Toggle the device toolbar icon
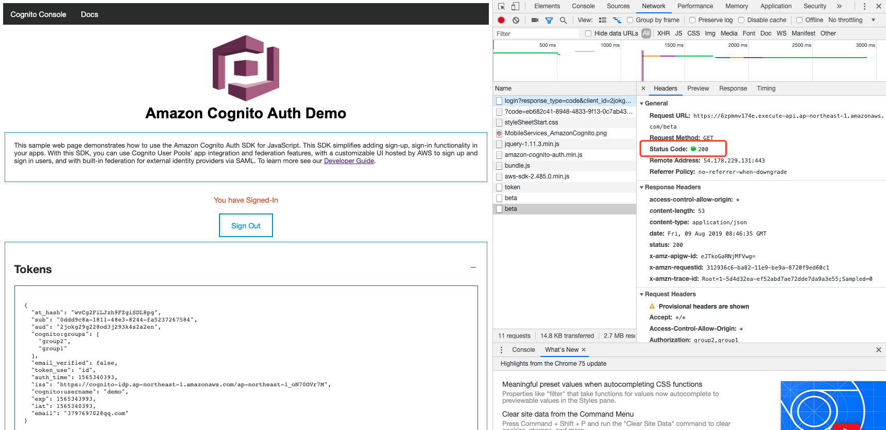886x430 pixels. click(x=515, y=6)
